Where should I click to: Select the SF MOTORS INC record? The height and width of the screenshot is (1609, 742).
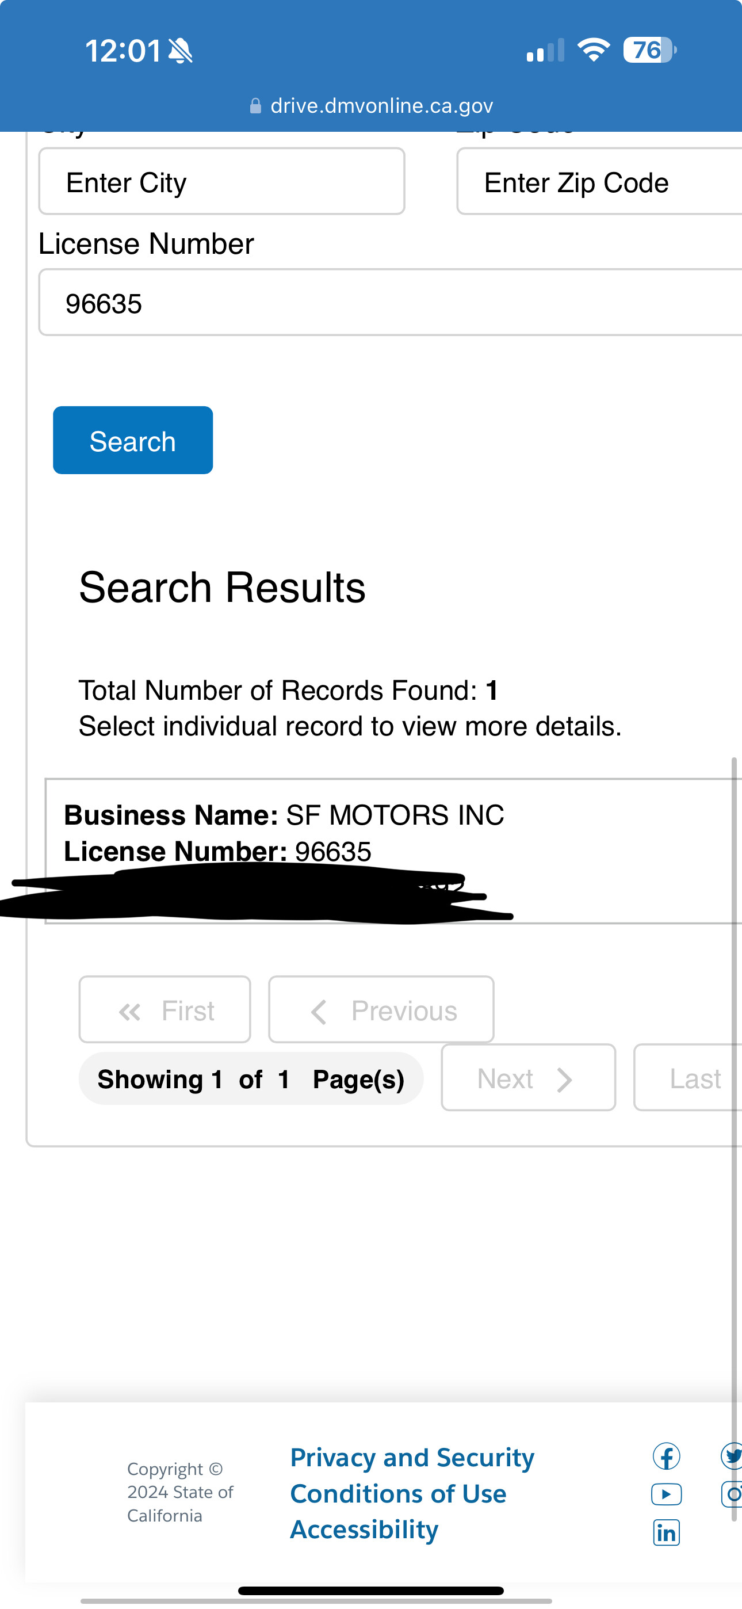[x=393, y=851]
